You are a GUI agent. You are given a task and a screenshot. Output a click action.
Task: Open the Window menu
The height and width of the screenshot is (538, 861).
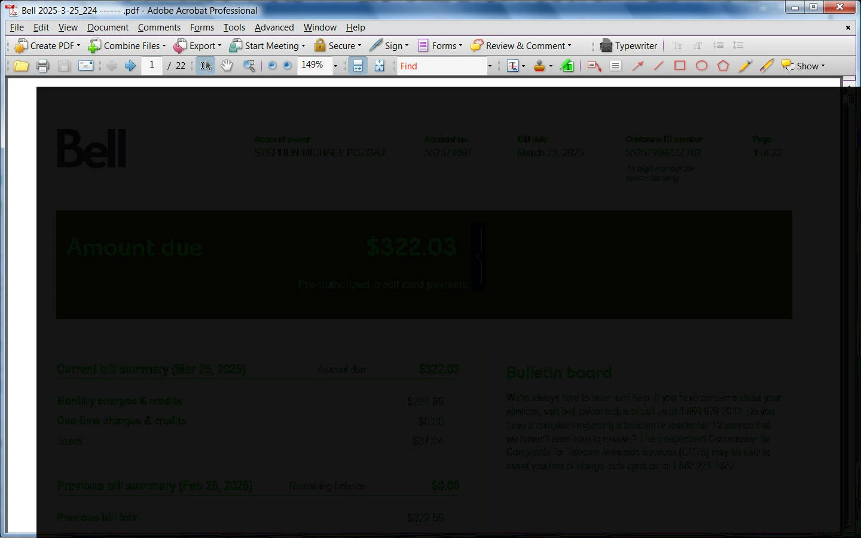320,27
